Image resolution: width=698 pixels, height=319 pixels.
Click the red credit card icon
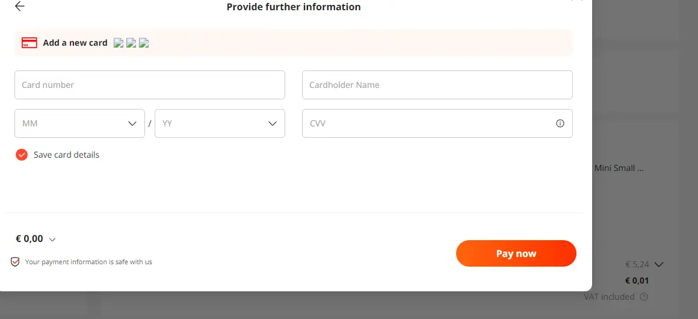[x=29, y=43]
